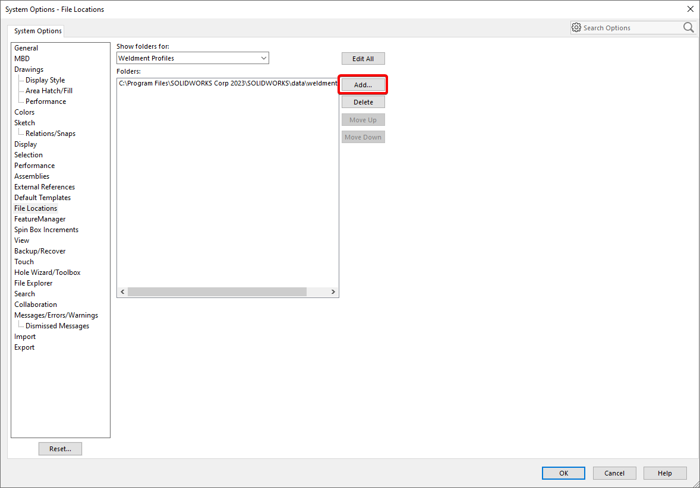Click the Edit All button

click(363, 58)
